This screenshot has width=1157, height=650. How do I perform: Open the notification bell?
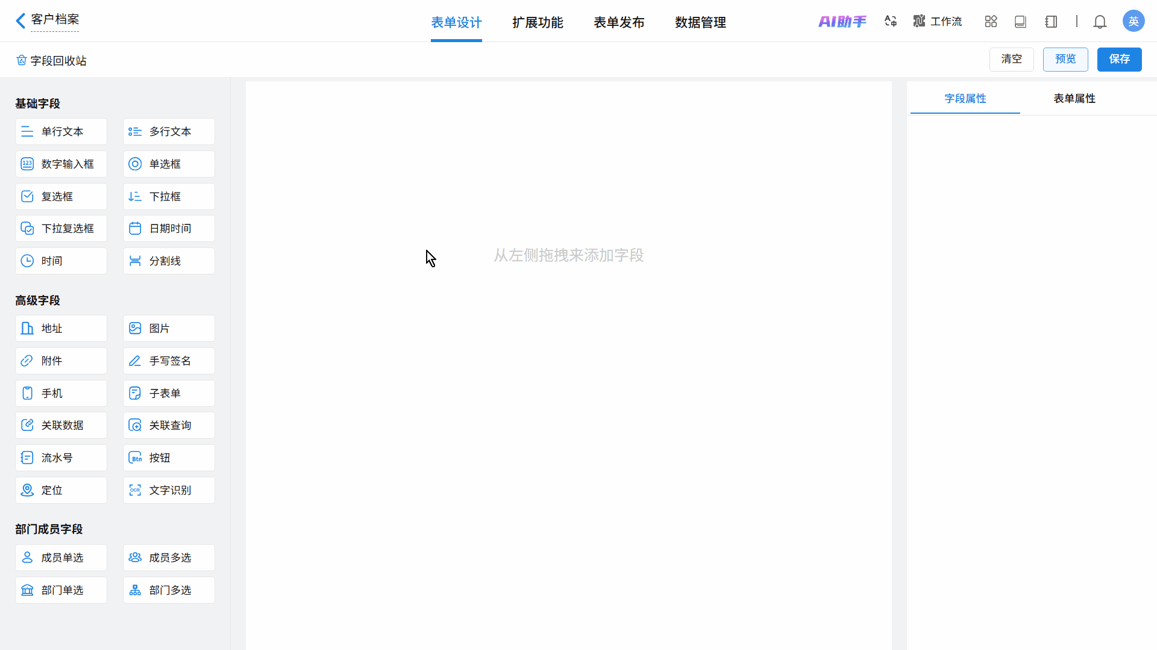[1100, 22]
